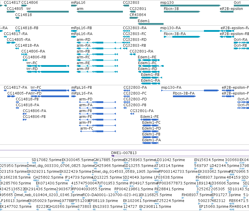The width and height of the screenshot is (249, 211).
Task: Click the trr gene feature bar
Action: (x=48, y=12)
